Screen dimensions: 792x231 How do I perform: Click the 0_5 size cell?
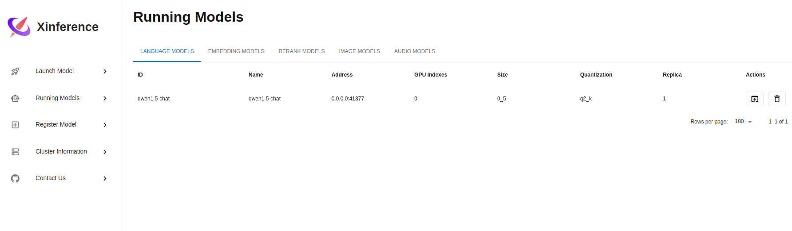[x=502, y=99]
